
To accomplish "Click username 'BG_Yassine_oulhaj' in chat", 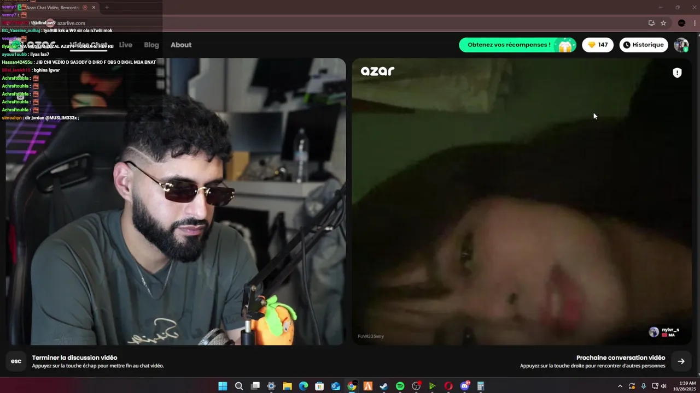I will coord(21,31).
